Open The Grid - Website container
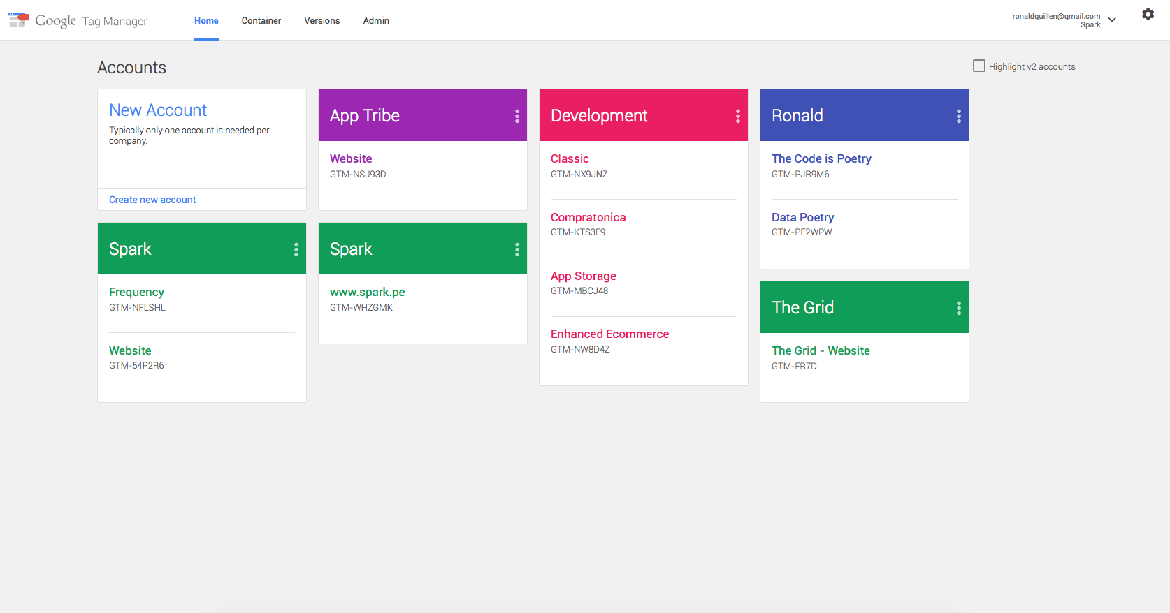Viewport: 1170px width, 613px height. 821,350
